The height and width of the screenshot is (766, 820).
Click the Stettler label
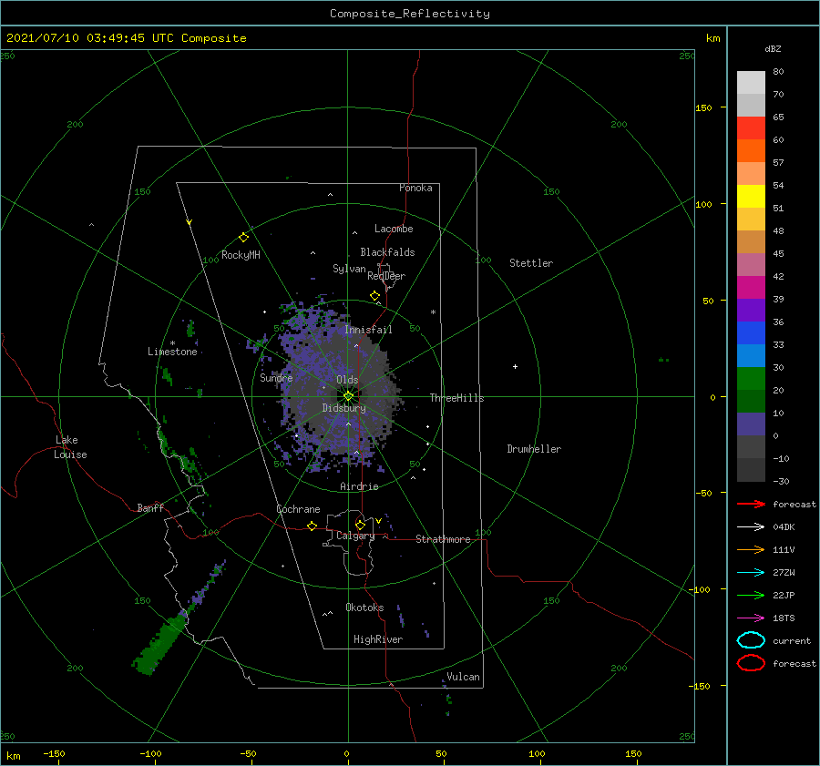click(531, 263)
